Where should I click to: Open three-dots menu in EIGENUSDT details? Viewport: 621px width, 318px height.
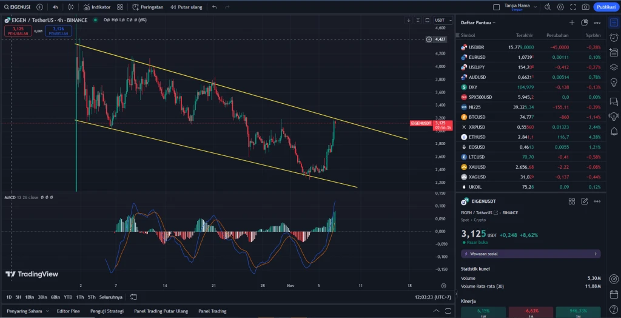coord(597,201)
